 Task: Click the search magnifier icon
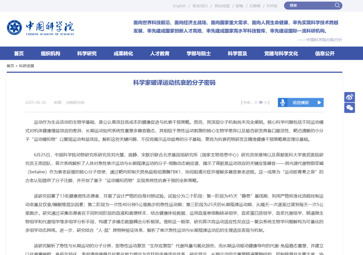tap(337, 5)
